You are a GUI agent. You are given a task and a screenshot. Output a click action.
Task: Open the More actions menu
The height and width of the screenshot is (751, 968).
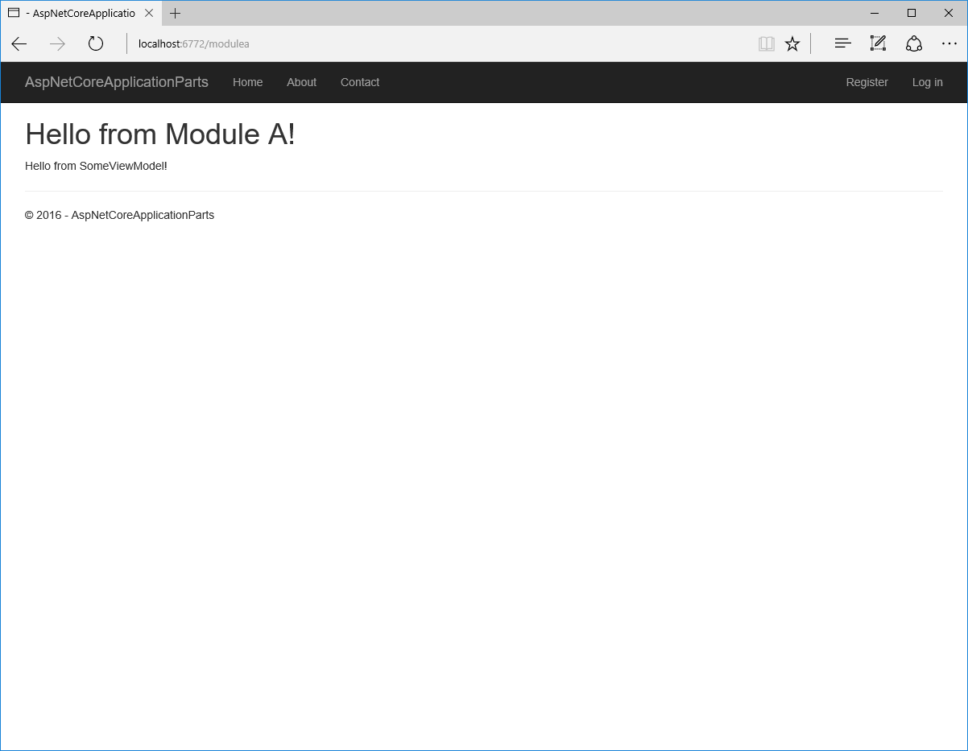(949, 43)
